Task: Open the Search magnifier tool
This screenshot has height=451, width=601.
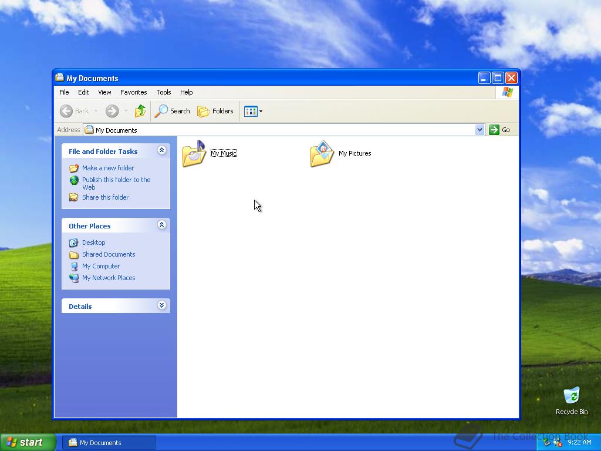Action: coord(172,111)
